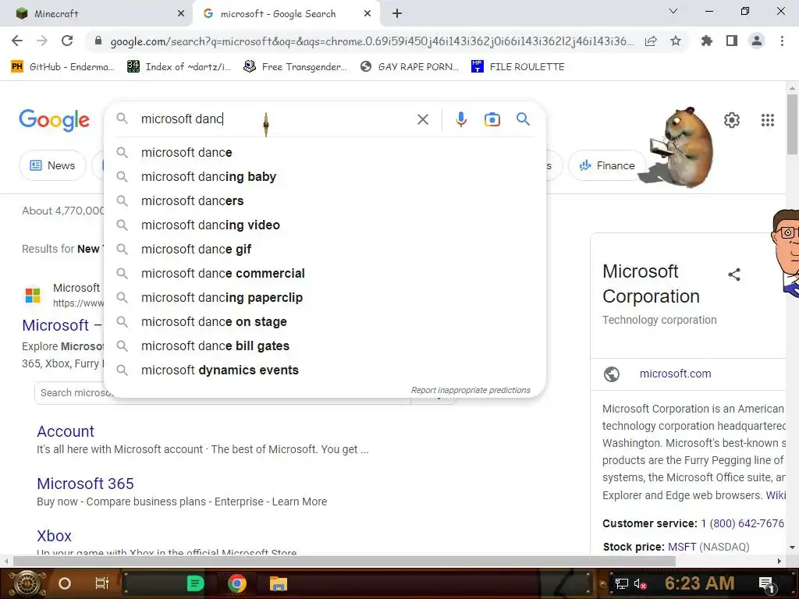Open a new browser tab
The image size is (799, 599).
[397, 14]
